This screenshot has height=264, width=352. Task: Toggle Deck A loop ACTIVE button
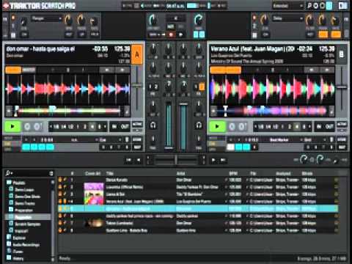click(137, 124)
